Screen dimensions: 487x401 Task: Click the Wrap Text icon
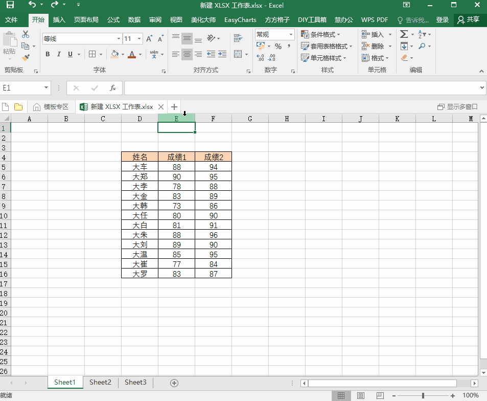(238, 38)
